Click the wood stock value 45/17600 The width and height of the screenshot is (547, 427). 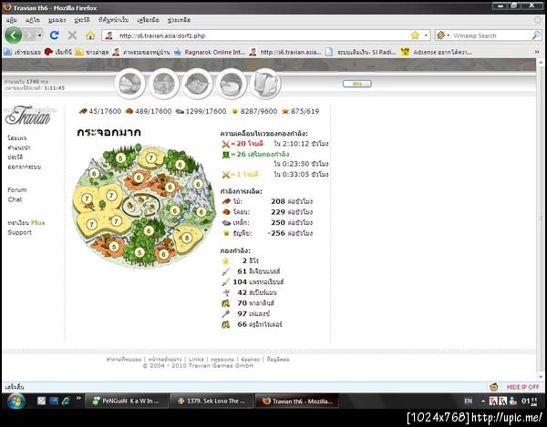(105, 111)
